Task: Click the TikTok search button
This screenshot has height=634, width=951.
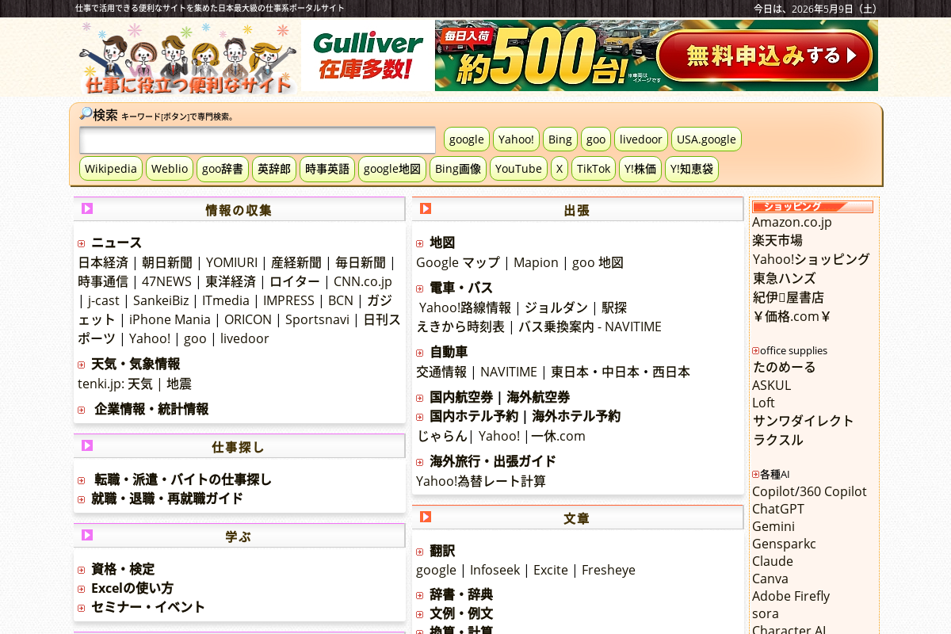Action: point(594,169)
